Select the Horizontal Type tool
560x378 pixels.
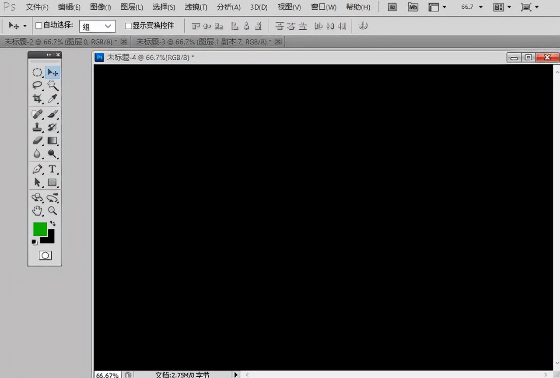(52, 169)
